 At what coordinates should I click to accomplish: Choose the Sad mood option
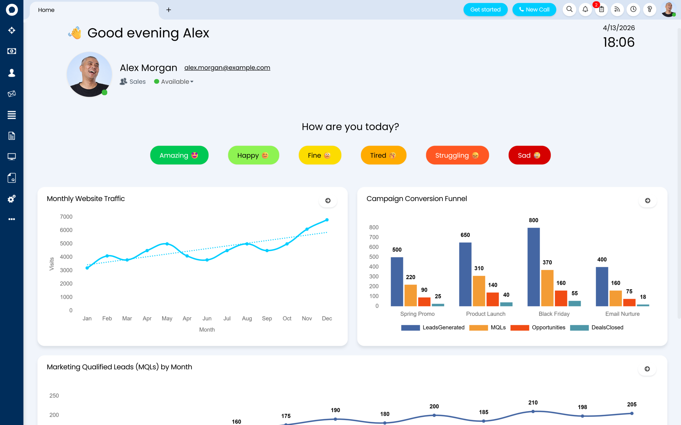click(529, 155)
